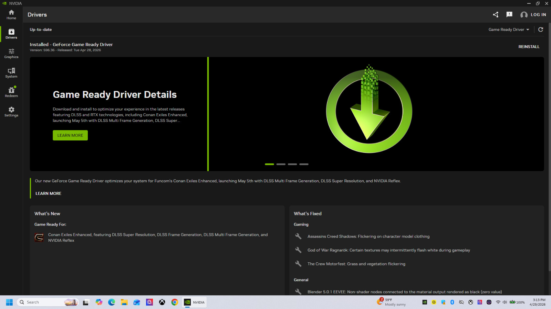Screen dimensions: 551x309
Task: Open the Home section in sidebar
Action: coord(11,14)
